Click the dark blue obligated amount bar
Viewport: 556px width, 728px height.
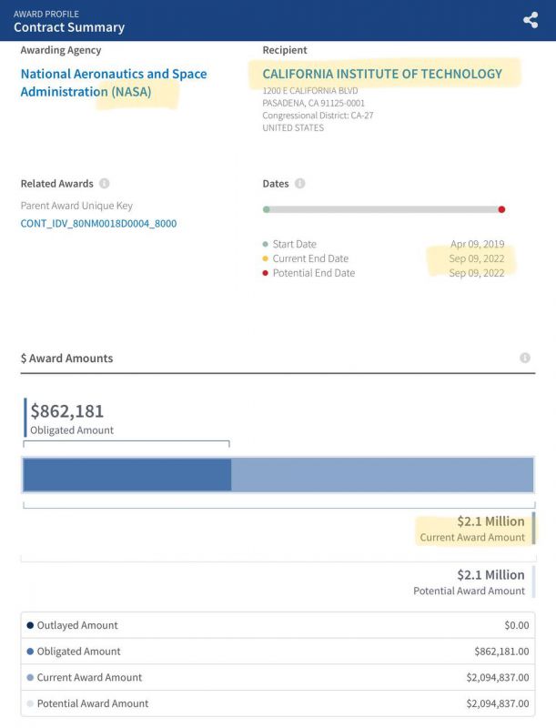(126, 475)
